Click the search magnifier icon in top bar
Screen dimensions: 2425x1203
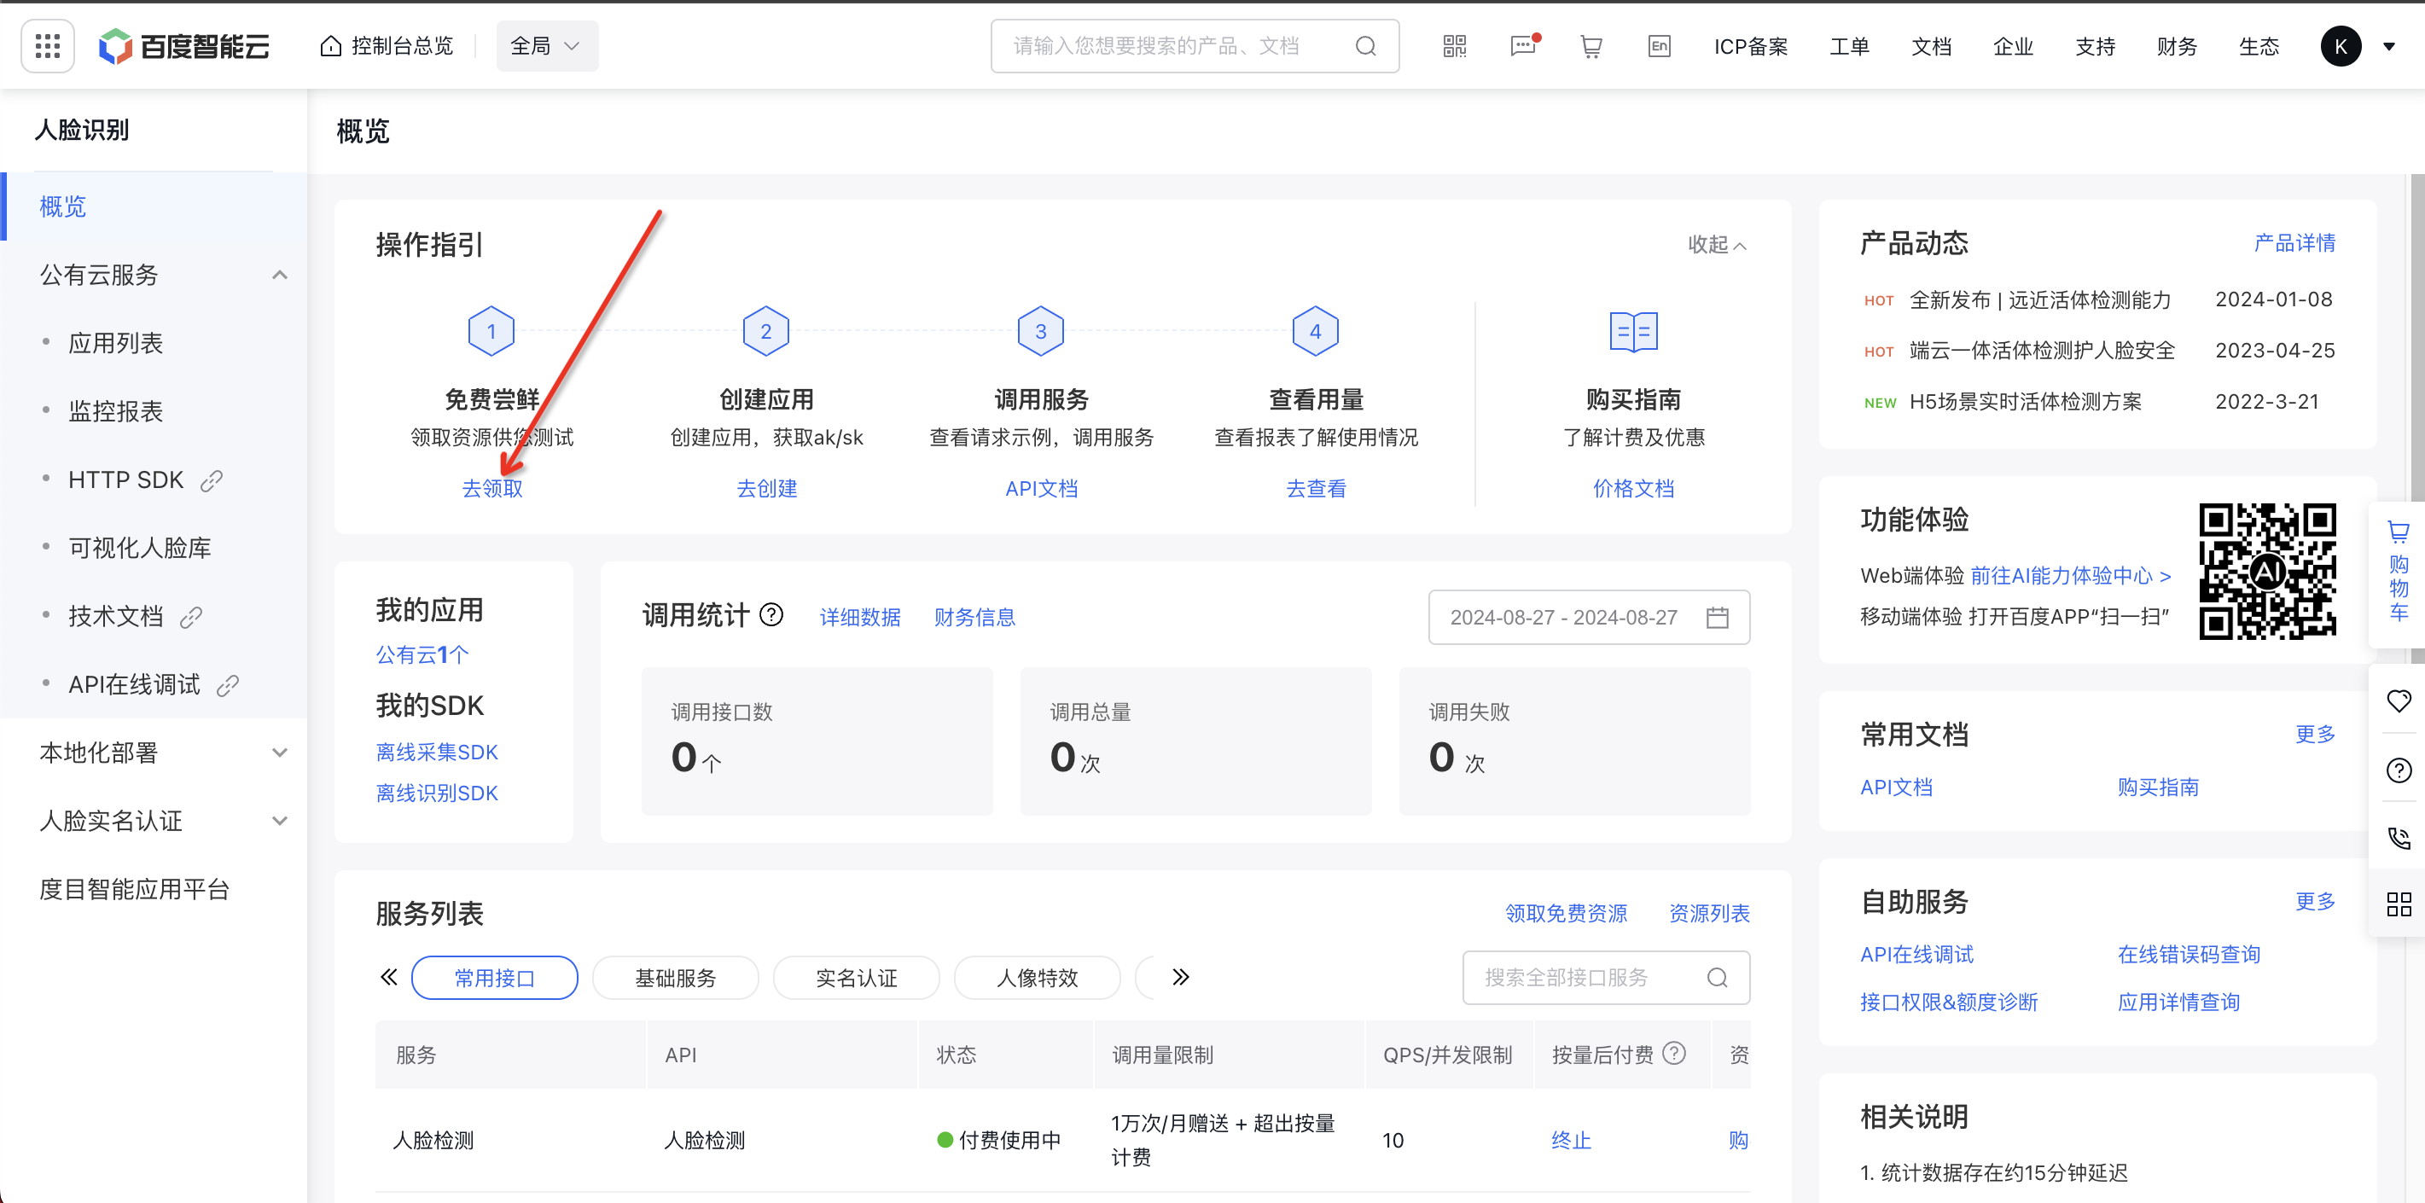pos(1364,46)
